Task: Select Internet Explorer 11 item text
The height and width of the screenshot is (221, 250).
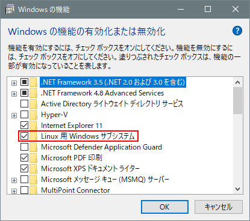Action: pyautogui.click(x=72, y=126)
